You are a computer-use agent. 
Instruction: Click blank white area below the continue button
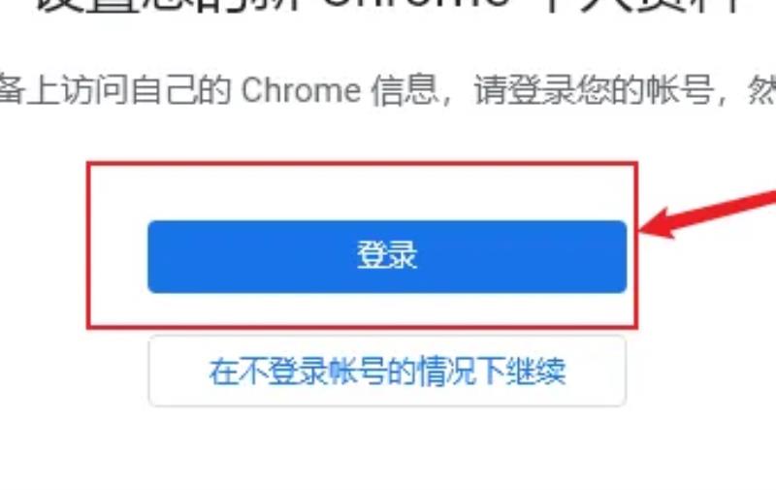387,448
